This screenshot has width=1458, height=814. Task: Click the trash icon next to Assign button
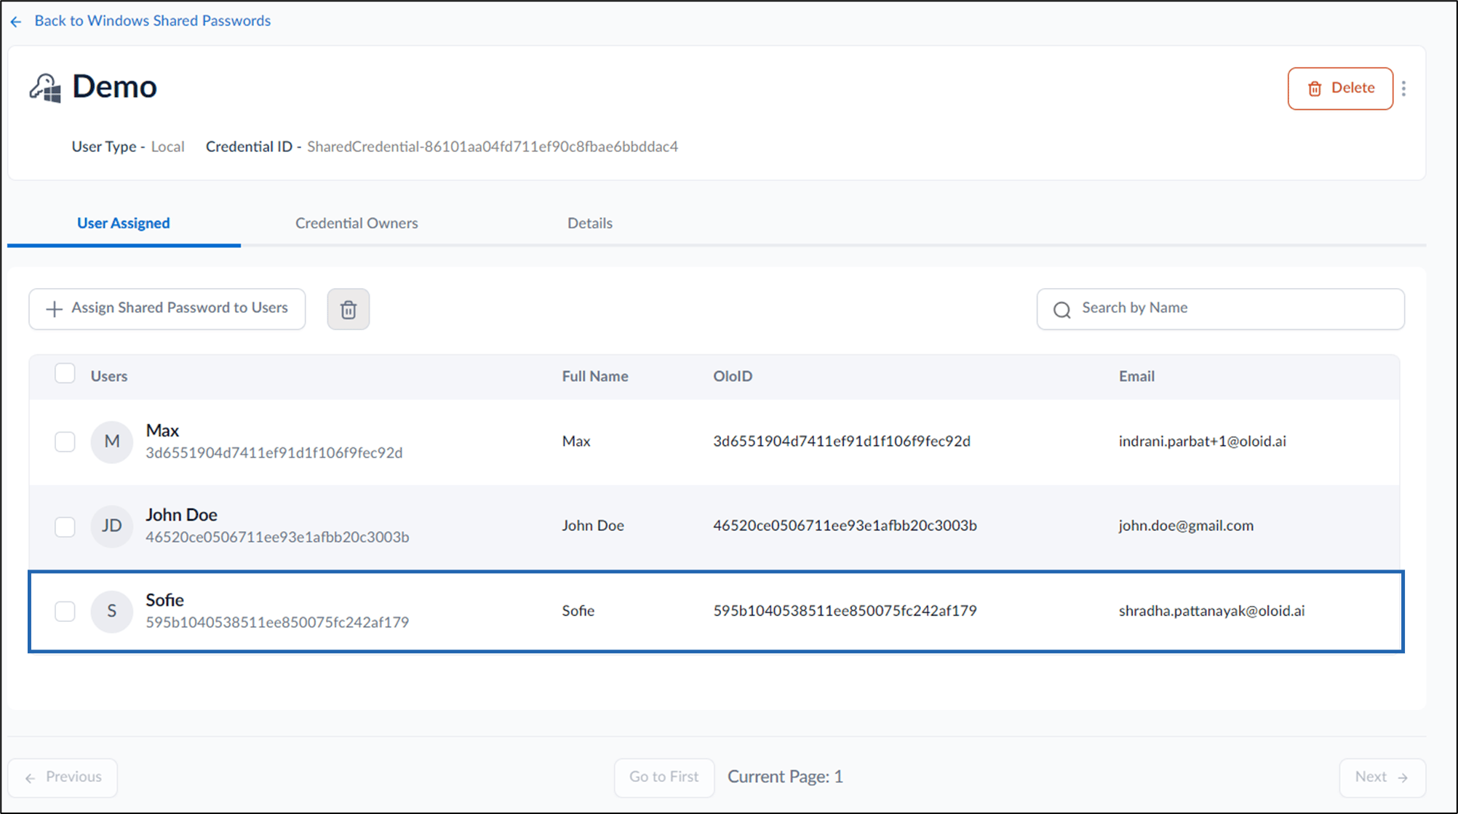[x=348, y=309]
